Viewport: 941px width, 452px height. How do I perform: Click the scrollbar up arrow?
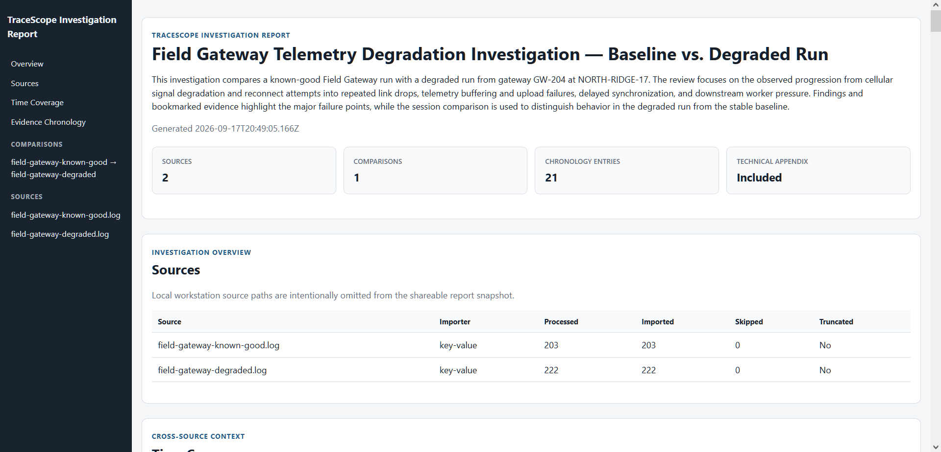click(x=936, y=4)
